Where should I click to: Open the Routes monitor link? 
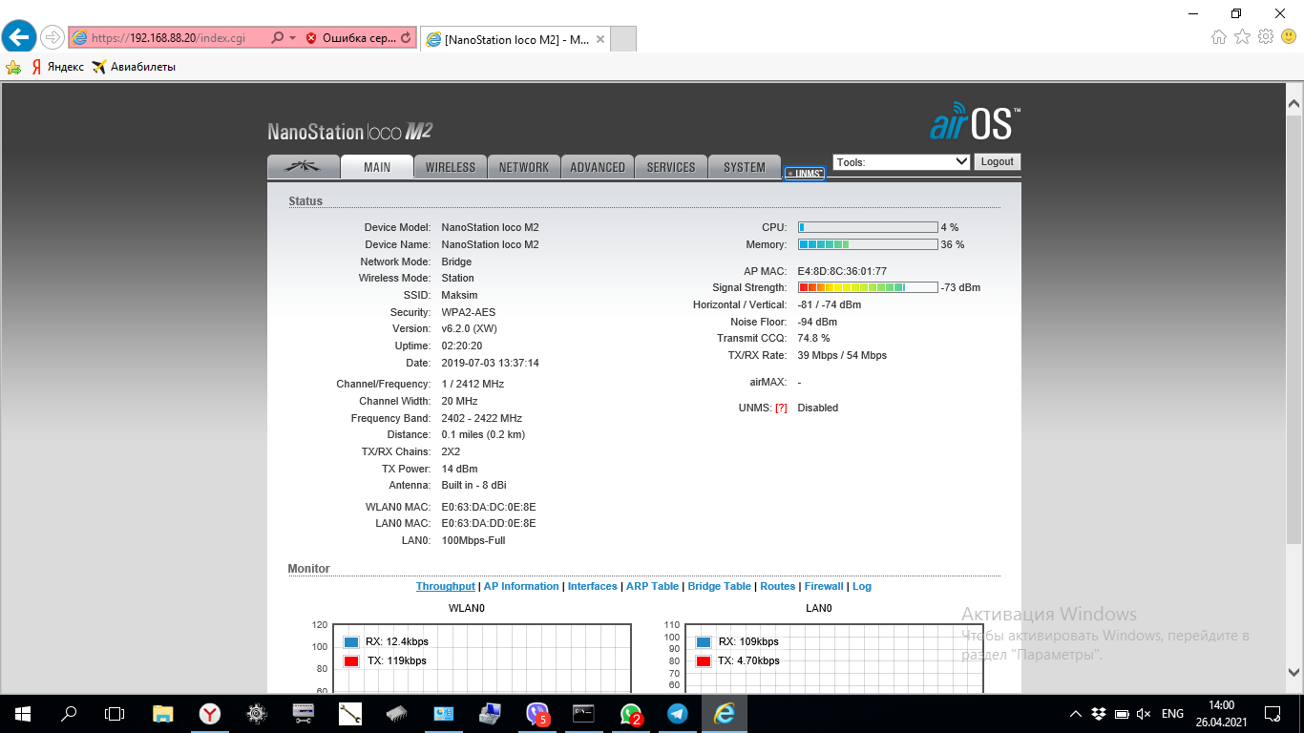[x=778, y=586]
